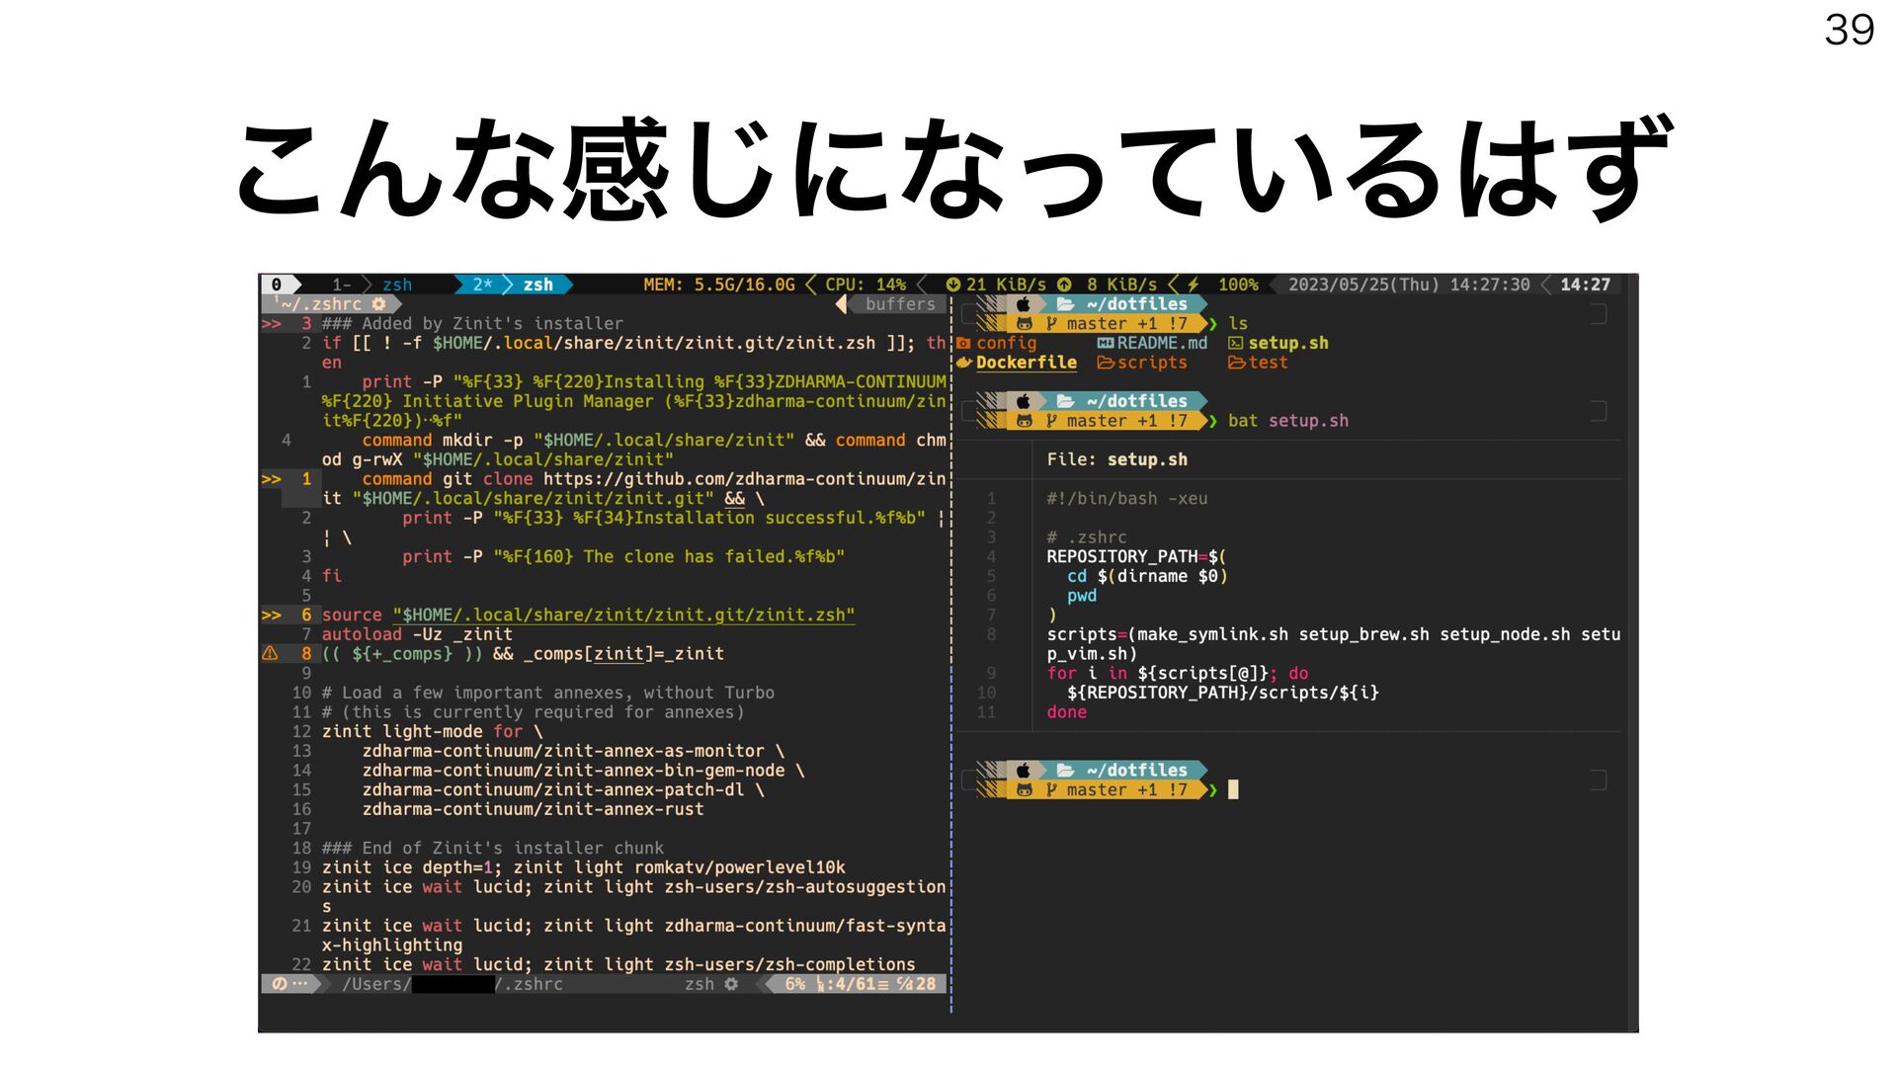Click the download arrow network speed icon

[x=952, y=285]
